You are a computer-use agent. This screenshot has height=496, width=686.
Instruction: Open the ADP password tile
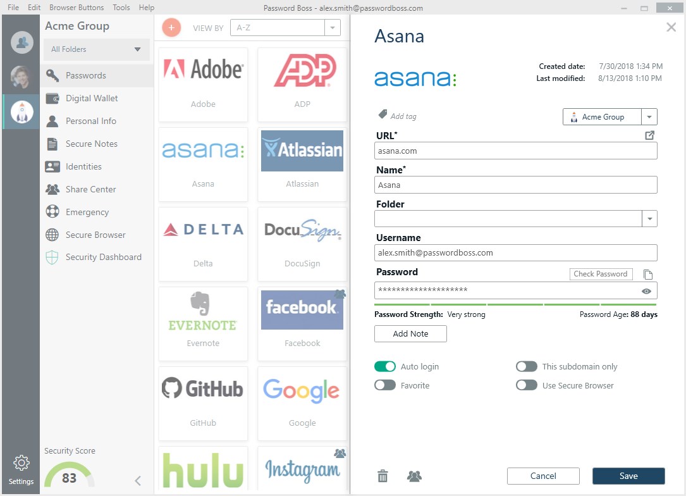pyautogui.click(x=302, y=85)
